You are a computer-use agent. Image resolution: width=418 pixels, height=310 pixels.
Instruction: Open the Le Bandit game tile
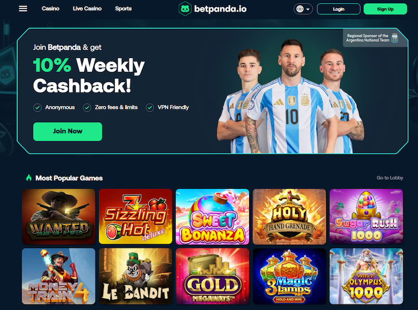(136, 276)
